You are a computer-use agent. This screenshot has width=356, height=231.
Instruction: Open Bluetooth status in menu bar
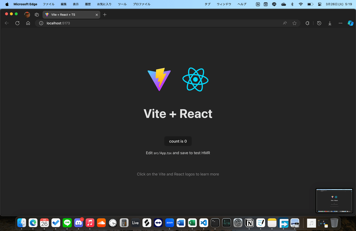click(292, 4)
